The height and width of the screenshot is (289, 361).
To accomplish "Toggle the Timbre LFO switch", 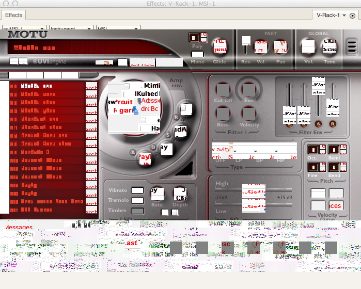I will [137, 211].
